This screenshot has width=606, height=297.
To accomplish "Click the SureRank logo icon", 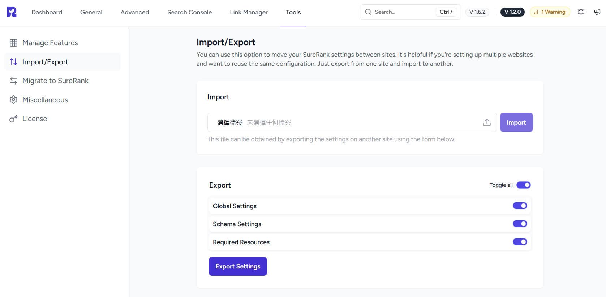I will 12,12.
